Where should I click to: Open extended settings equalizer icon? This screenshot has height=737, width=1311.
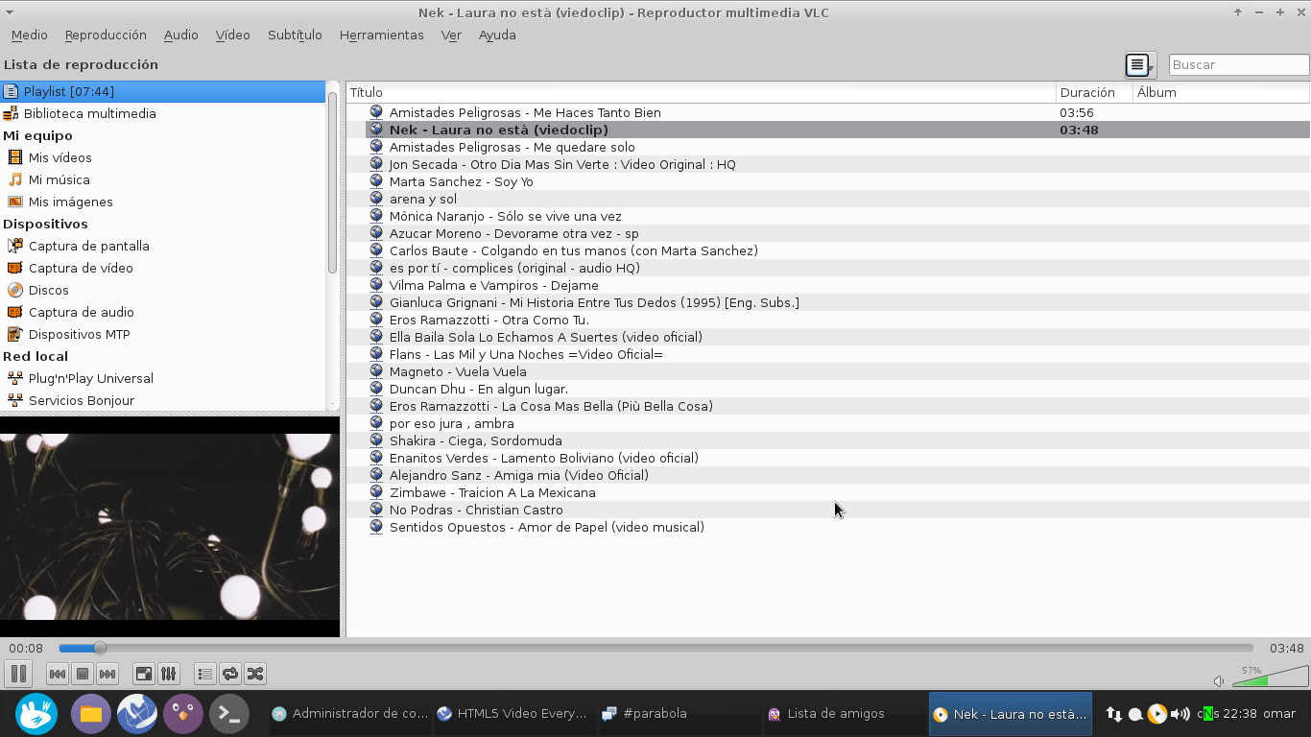pos(168,674)
